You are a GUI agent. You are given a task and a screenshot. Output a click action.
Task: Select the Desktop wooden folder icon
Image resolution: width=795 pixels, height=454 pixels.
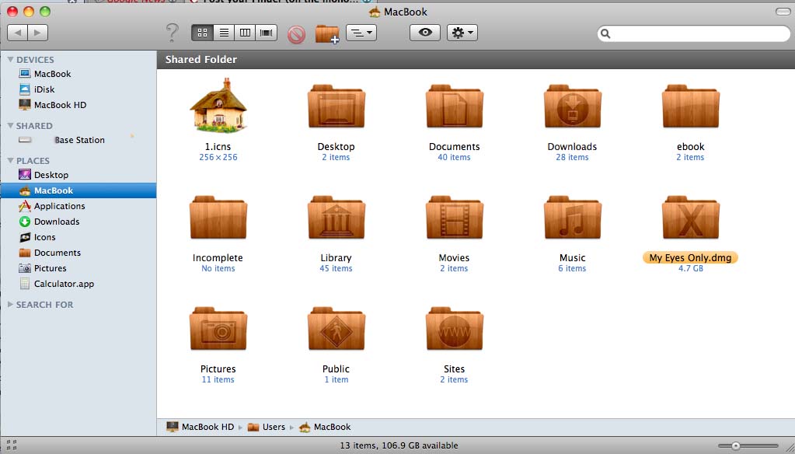pyautogui.click(x=336, y=107)
